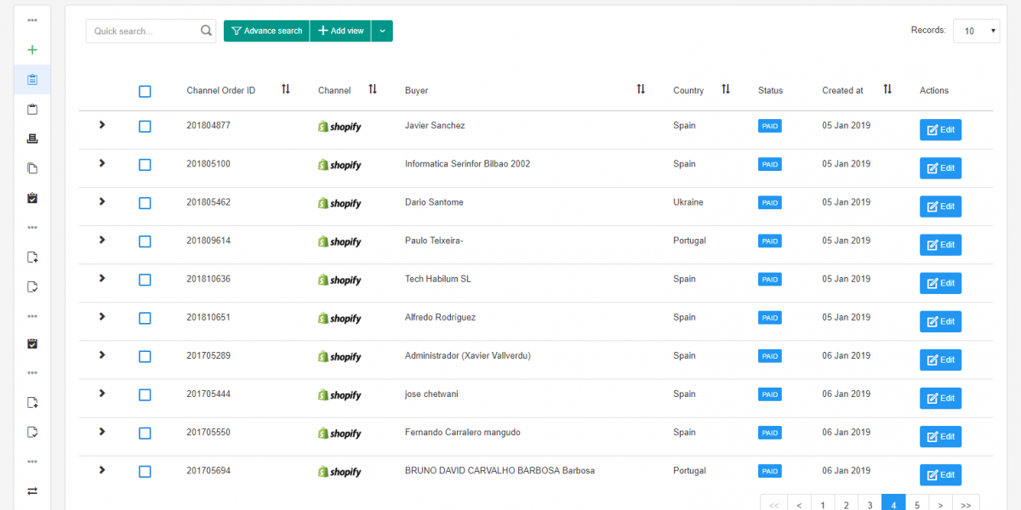Sort by Channel Order ID column
This screenshot has height=510, width=1021.
coord(286,88)
